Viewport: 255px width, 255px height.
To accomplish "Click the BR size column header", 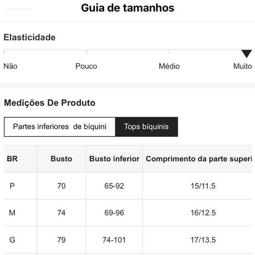I will pyautogui.click(x=12, y=159).
